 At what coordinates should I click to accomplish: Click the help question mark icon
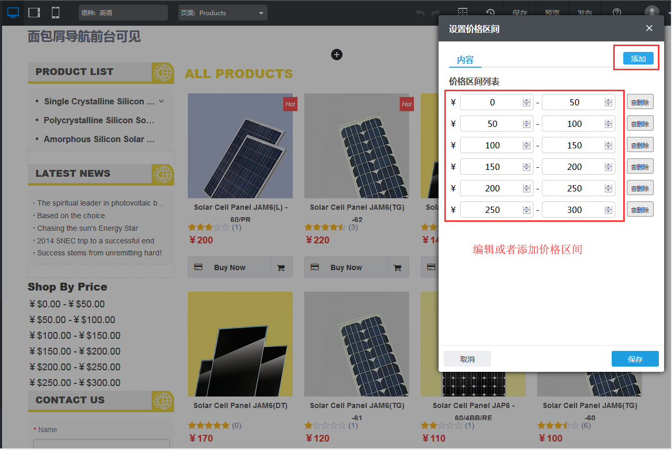pyautogui.click(x=617, y=13)
